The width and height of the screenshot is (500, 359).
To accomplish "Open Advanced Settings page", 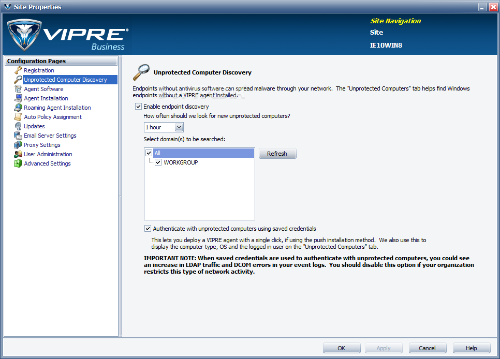I will (x=48, y=163).
